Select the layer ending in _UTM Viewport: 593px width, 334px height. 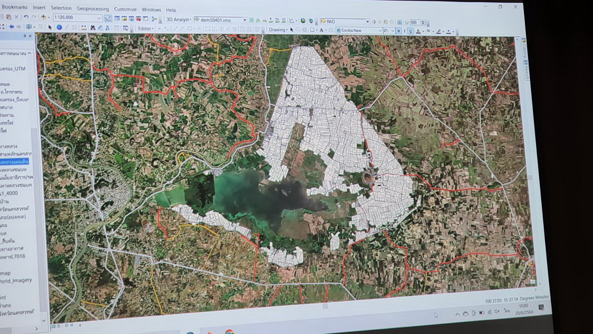[13, 69]
